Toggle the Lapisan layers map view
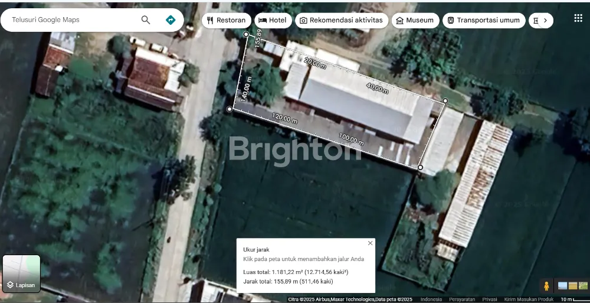590x303 pixels. click(x=22, y=273)
